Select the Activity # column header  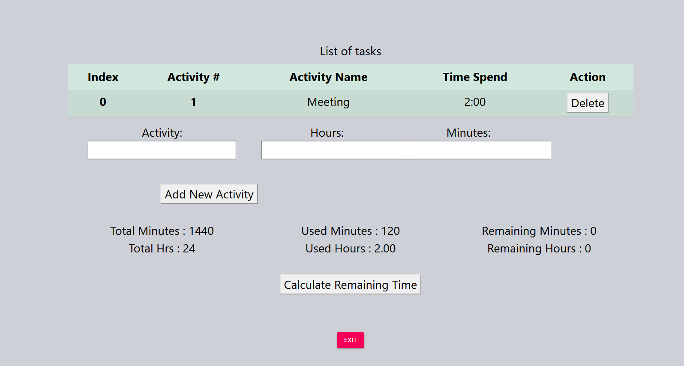193,77
